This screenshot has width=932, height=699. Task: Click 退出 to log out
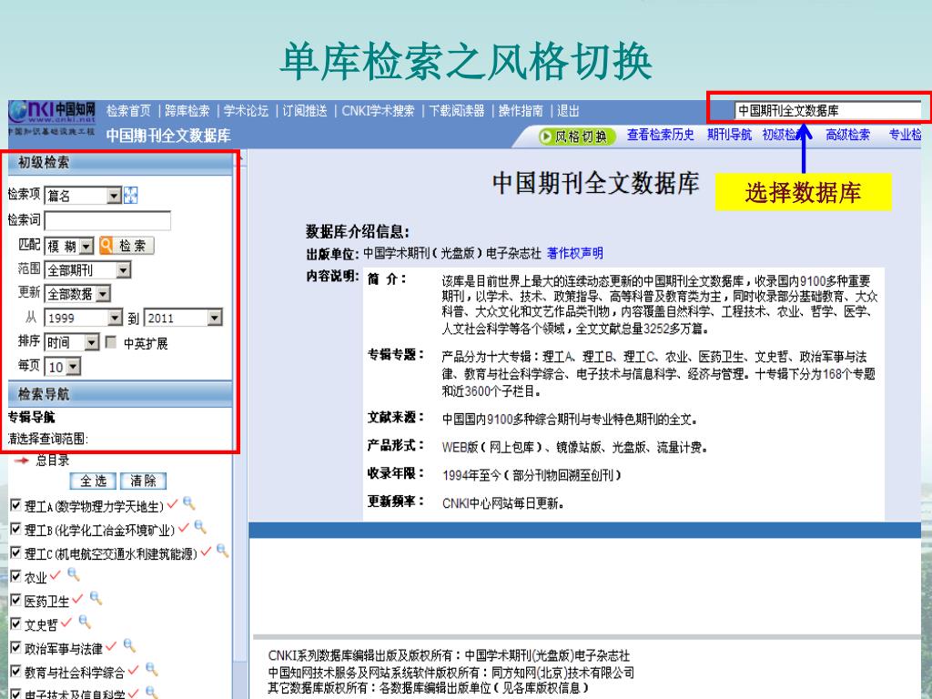coord(568,111)
